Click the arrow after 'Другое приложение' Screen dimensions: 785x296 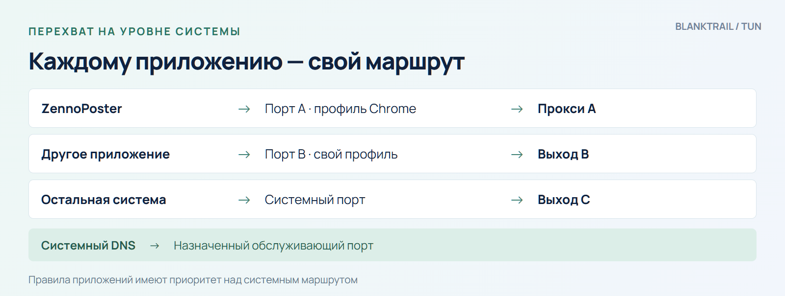point(244,155)
